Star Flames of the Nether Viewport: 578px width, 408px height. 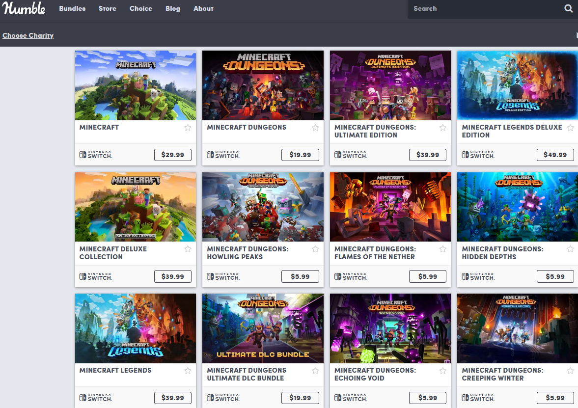[443, 249]
